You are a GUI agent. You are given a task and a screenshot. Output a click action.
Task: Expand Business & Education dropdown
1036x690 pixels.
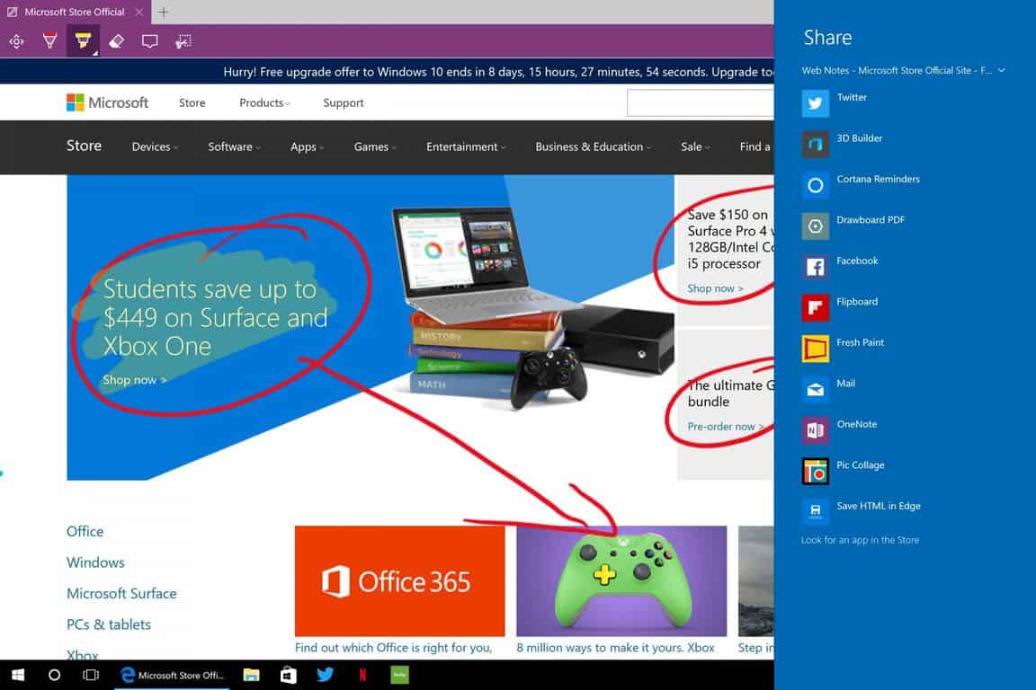pyautogui.click(x=593, y=146)
